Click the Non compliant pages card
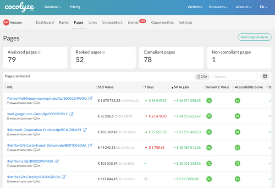 click(239, 58)
